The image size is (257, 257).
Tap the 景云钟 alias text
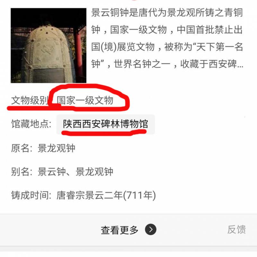click(x=52, y=172)
